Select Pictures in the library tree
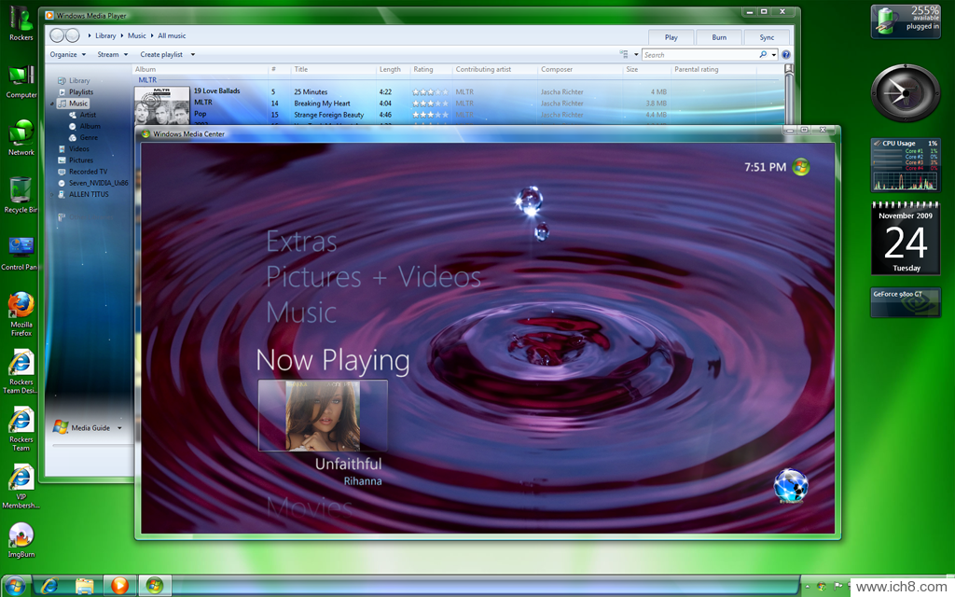This screenshot has width=955, height=597. 81,160
